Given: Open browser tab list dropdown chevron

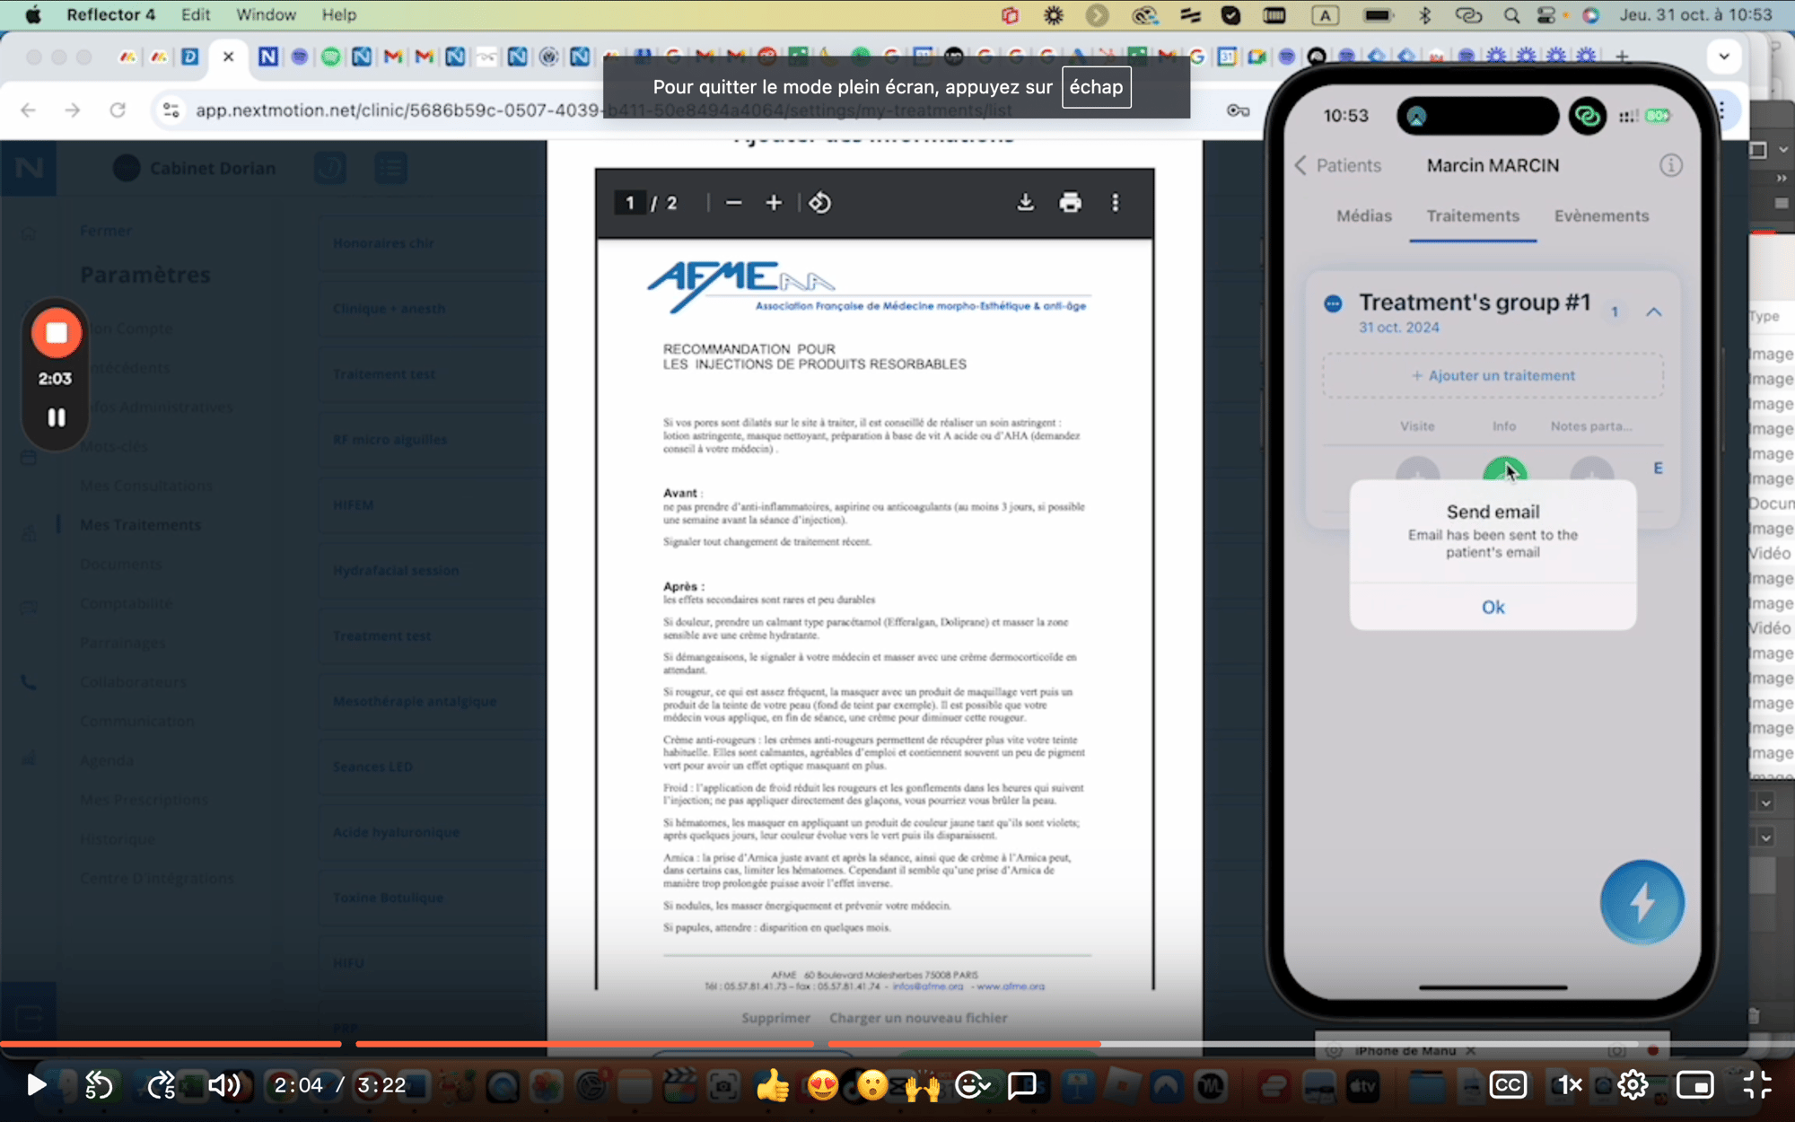Looking at the screenshot, I should (1724, 57).
